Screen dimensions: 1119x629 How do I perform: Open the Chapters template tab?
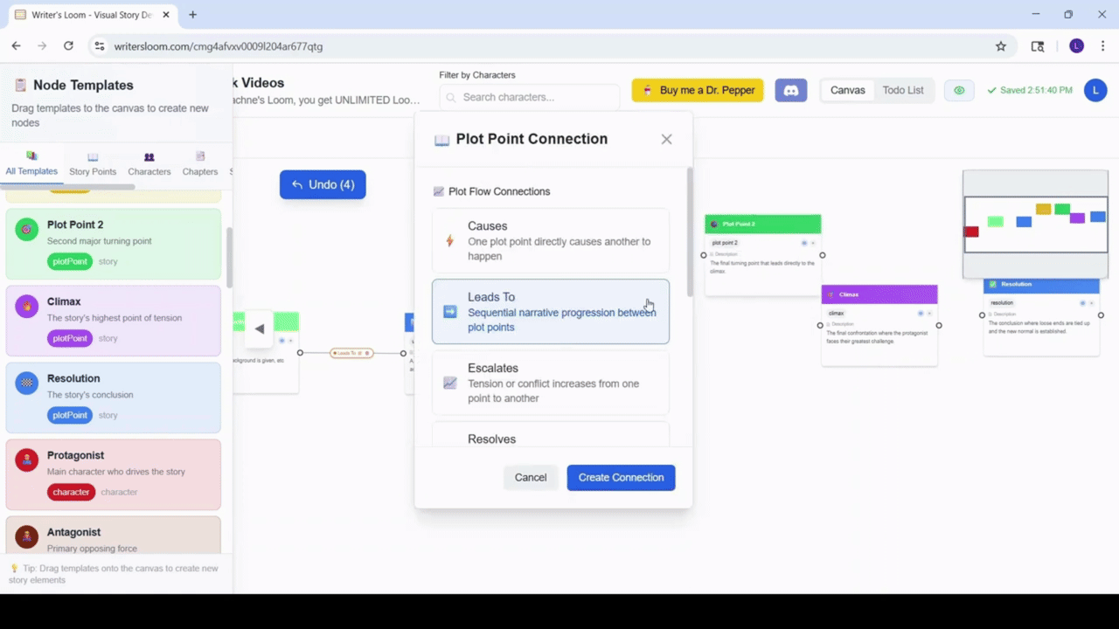coord(200,164)
